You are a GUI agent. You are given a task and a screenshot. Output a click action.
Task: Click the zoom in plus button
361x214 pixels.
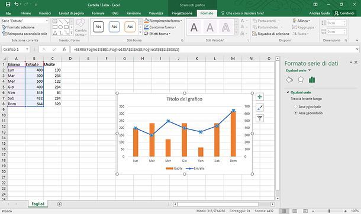(346, 211)
